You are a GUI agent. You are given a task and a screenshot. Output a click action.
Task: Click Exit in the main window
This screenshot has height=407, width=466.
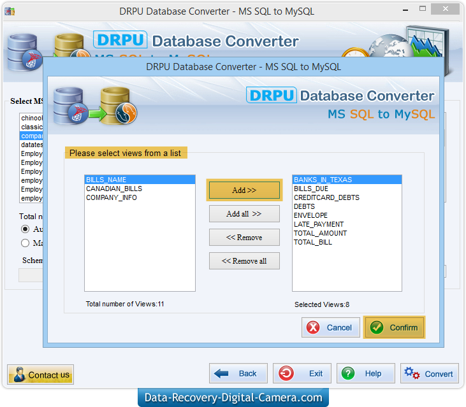pyautogui.click(x=302, y=373)
